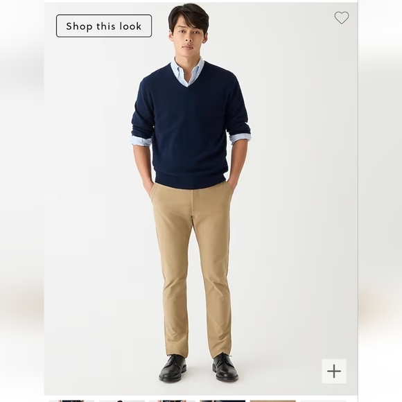
Task: Click the khaki chino pants
Action: 193,267
